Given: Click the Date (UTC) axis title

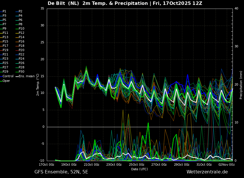Looking at the screenshot, I should [140, 169].
